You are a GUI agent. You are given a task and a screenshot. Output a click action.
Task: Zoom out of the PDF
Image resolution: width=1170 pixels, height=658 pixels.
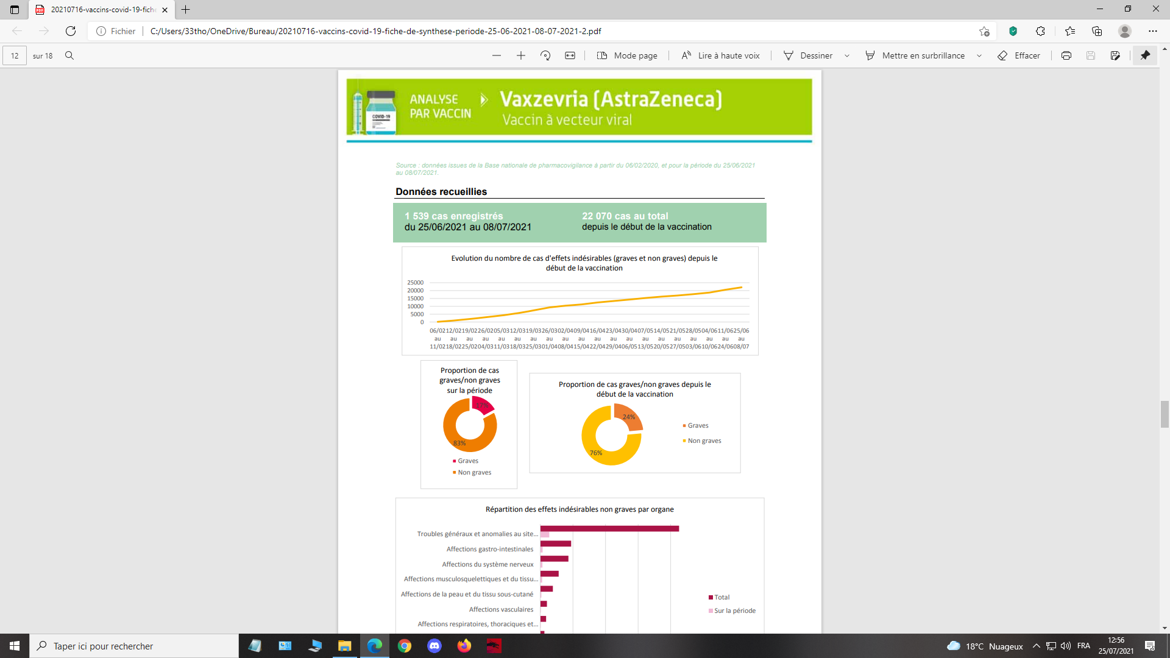coord(497,55)
